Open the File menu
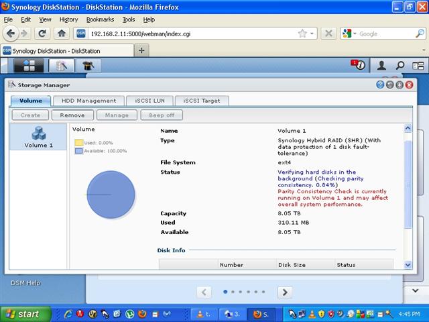429x322 pixels. coord(8,19)
